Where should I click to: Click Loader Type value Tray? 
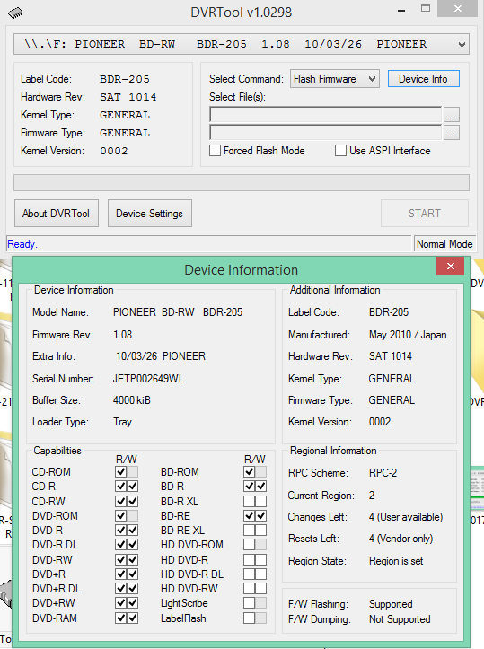[x=122, y=422]
